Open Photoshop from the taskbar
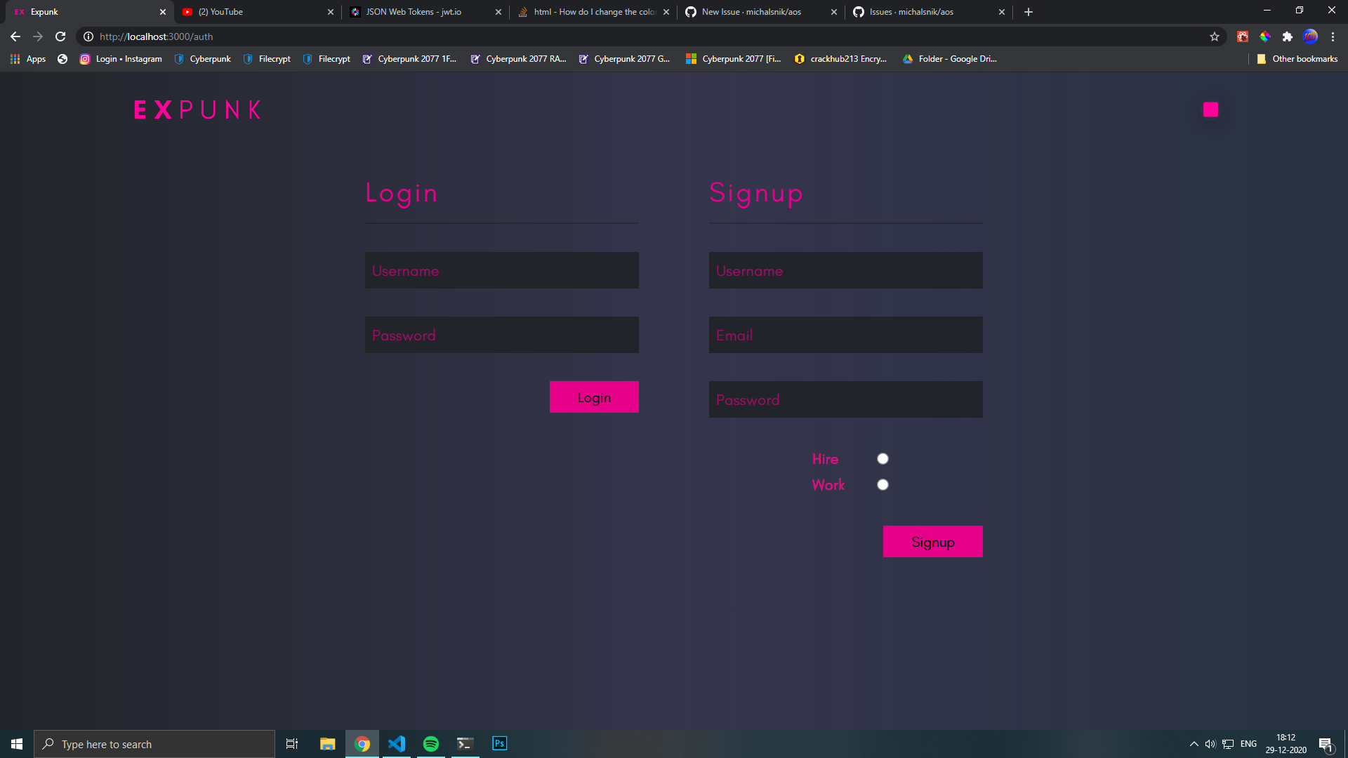The width and height of the screenshot is (1348, 758). point(499,743)
